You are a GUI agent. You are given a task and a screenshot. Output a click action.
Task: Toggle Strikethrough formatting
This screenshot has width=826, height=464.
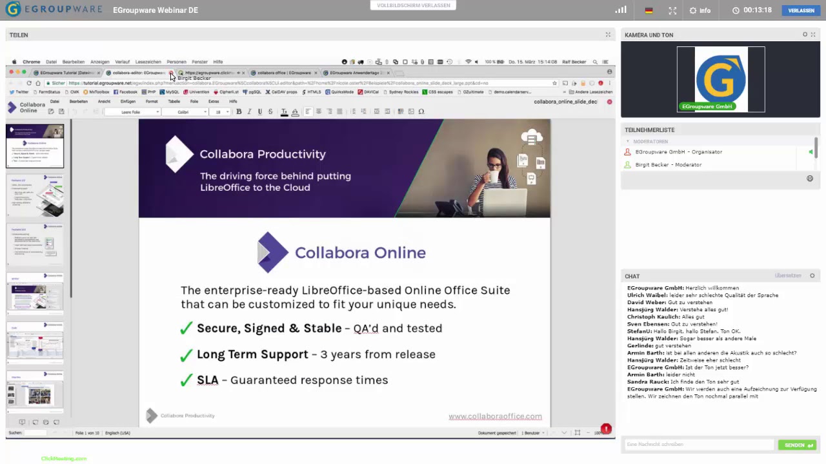[270, 111]
